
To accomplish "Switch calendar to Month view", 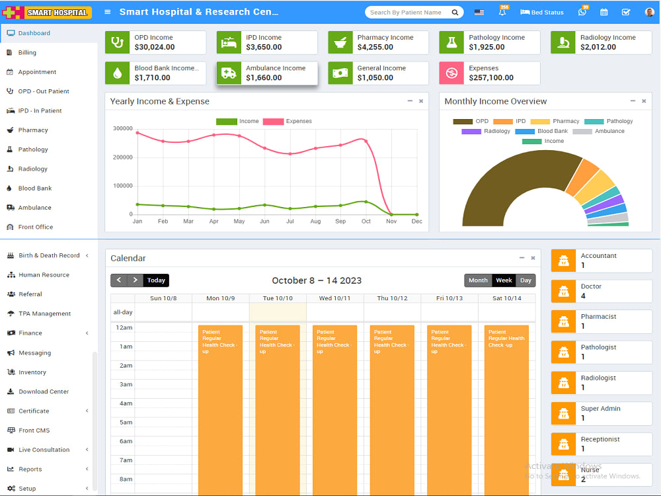I will pyautogui.click(x=478, y=280).
